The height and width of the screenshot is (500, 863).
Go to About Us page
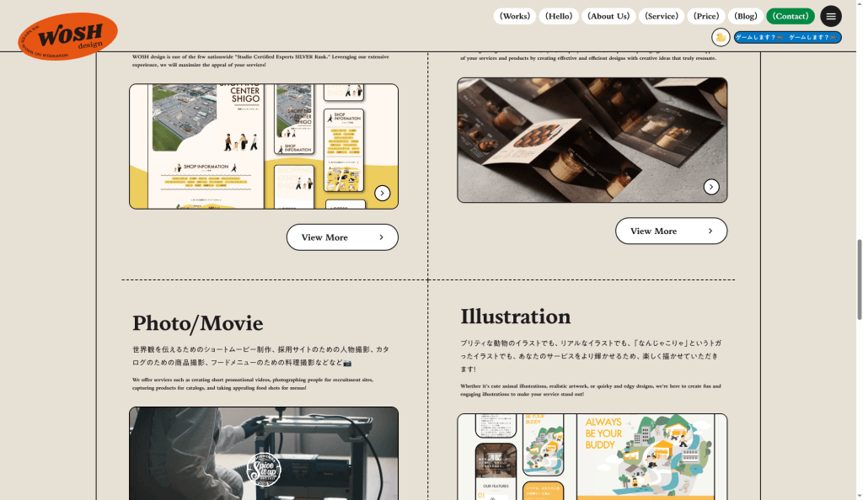pos(608,16)
